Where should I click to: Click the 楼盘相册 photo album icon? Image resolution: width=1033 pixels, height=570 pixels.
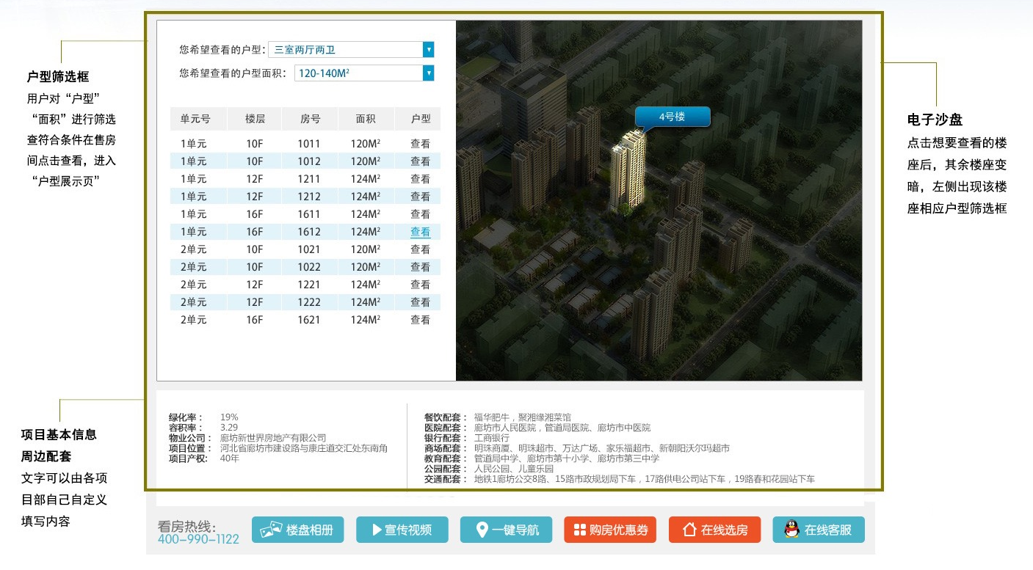(273, 530)
